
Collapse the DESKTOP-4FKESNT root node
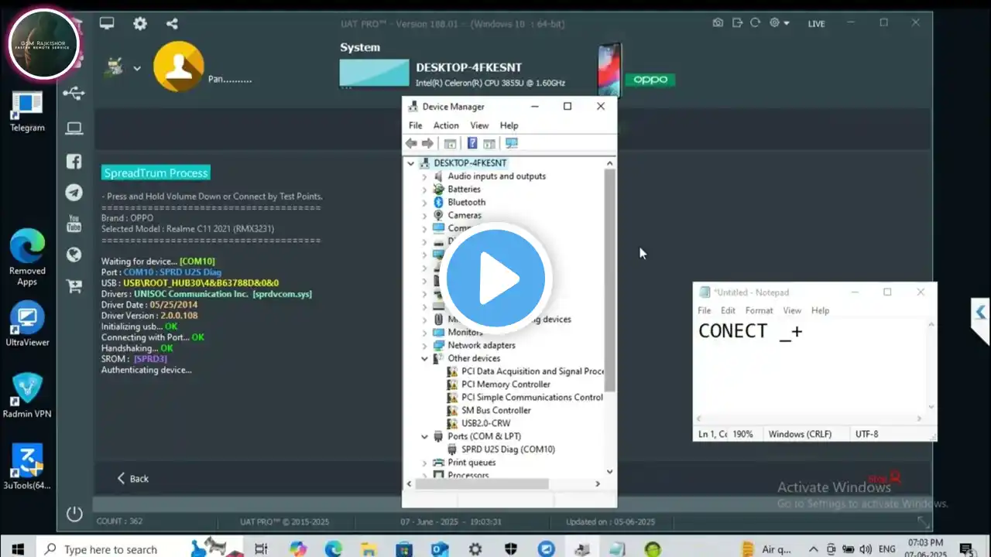[411, 163]
